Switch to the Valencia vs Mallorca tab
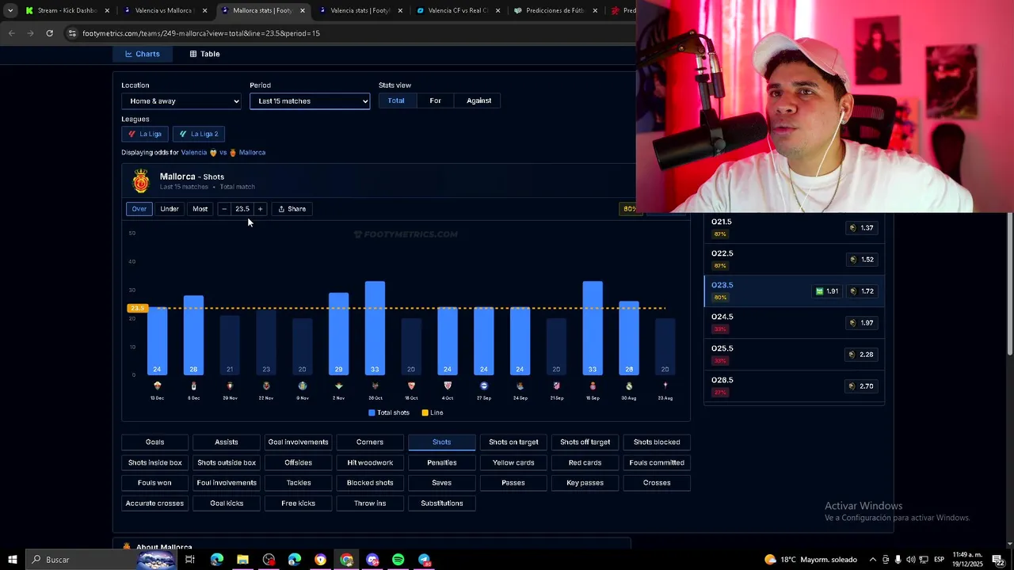 [162, 10]
